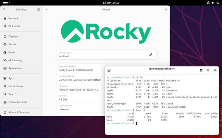Choose Online Accounts in the sidebar
Screen dimensions: 222x138
(x=22, y=102)
